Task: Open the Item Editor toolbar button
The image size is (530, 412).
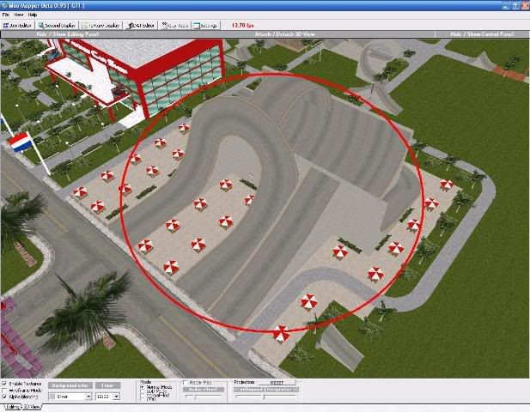Action: [17, 26]
